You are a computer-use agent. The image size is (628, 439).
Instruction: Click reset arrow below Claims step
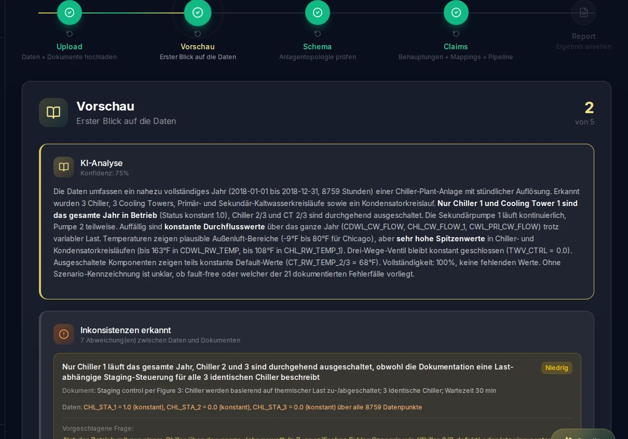[456, 34]
